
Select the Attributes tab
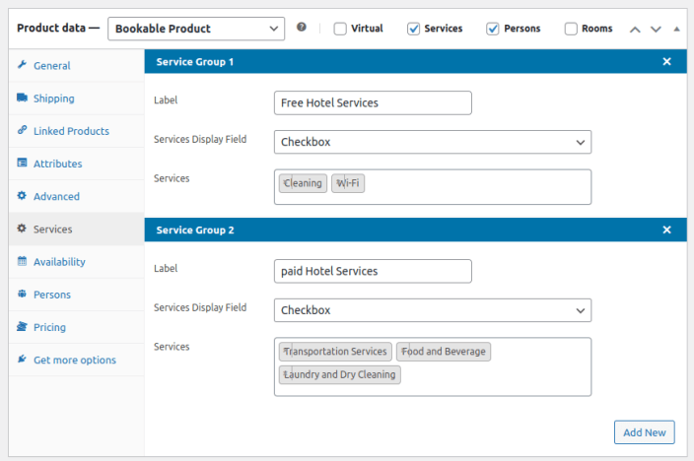tap(77, 164)
